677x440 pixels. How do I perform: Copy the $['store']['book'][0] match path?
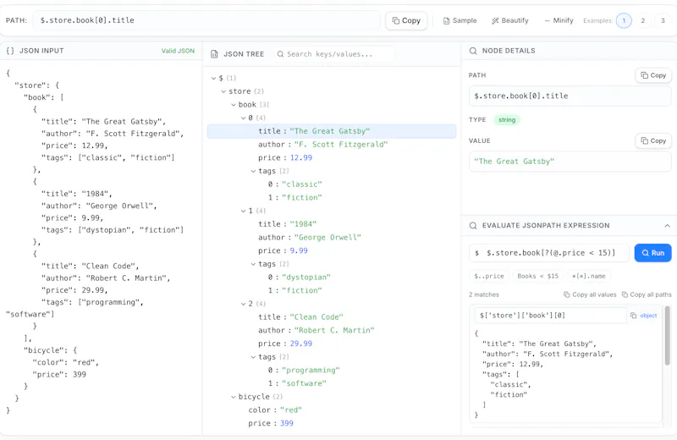(633, 316)
